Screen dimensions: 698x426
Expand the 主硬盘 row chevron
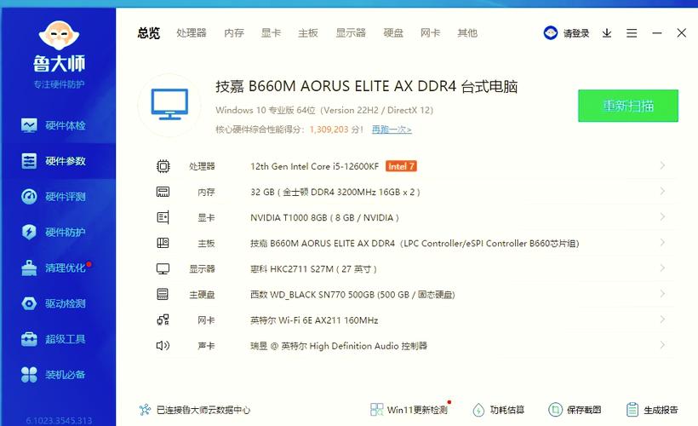tap(662, 294)
